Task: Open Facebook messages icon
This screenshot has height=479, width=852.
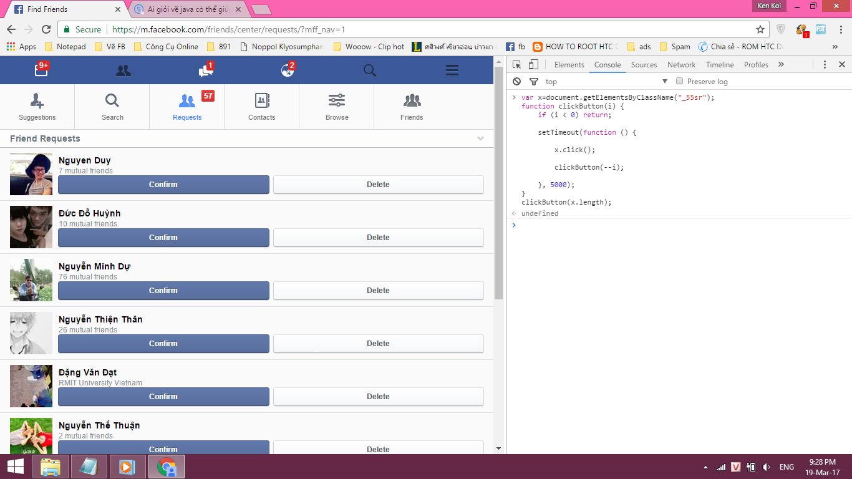Action: [205, 70]
